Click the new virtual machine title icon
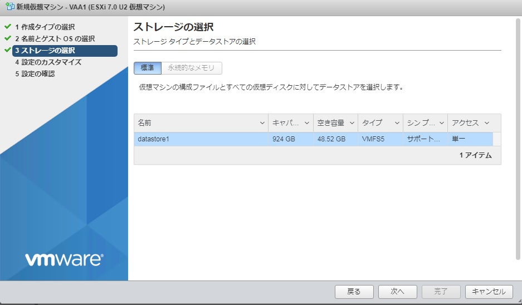 pyautogui.click(x=9, y=7)
